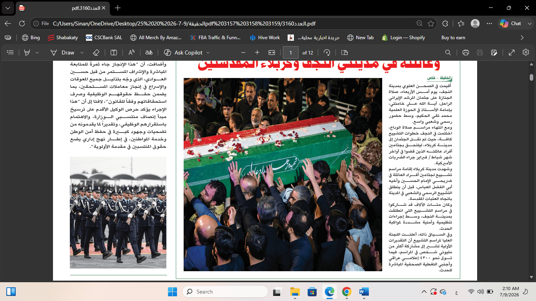Toggle the Draw tool on
Image resolution: width=536 pixels, height=301 pixels.
(x=63, y=53)
